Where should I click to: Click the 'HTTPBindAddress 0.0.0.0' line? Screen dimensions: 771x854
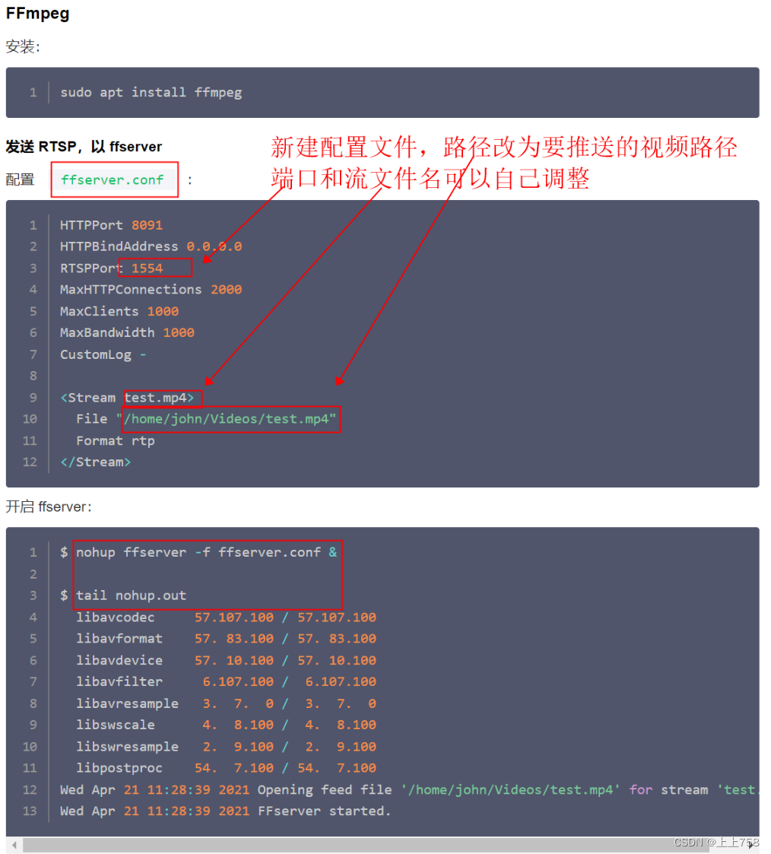tap(151, 246)
